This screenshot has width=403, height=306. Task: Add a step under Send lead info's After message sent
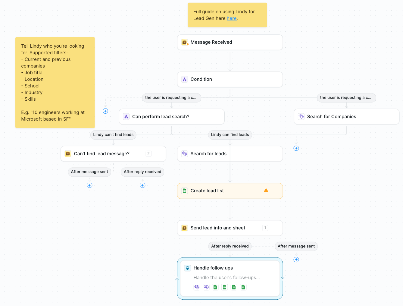(x=296, y=260)
